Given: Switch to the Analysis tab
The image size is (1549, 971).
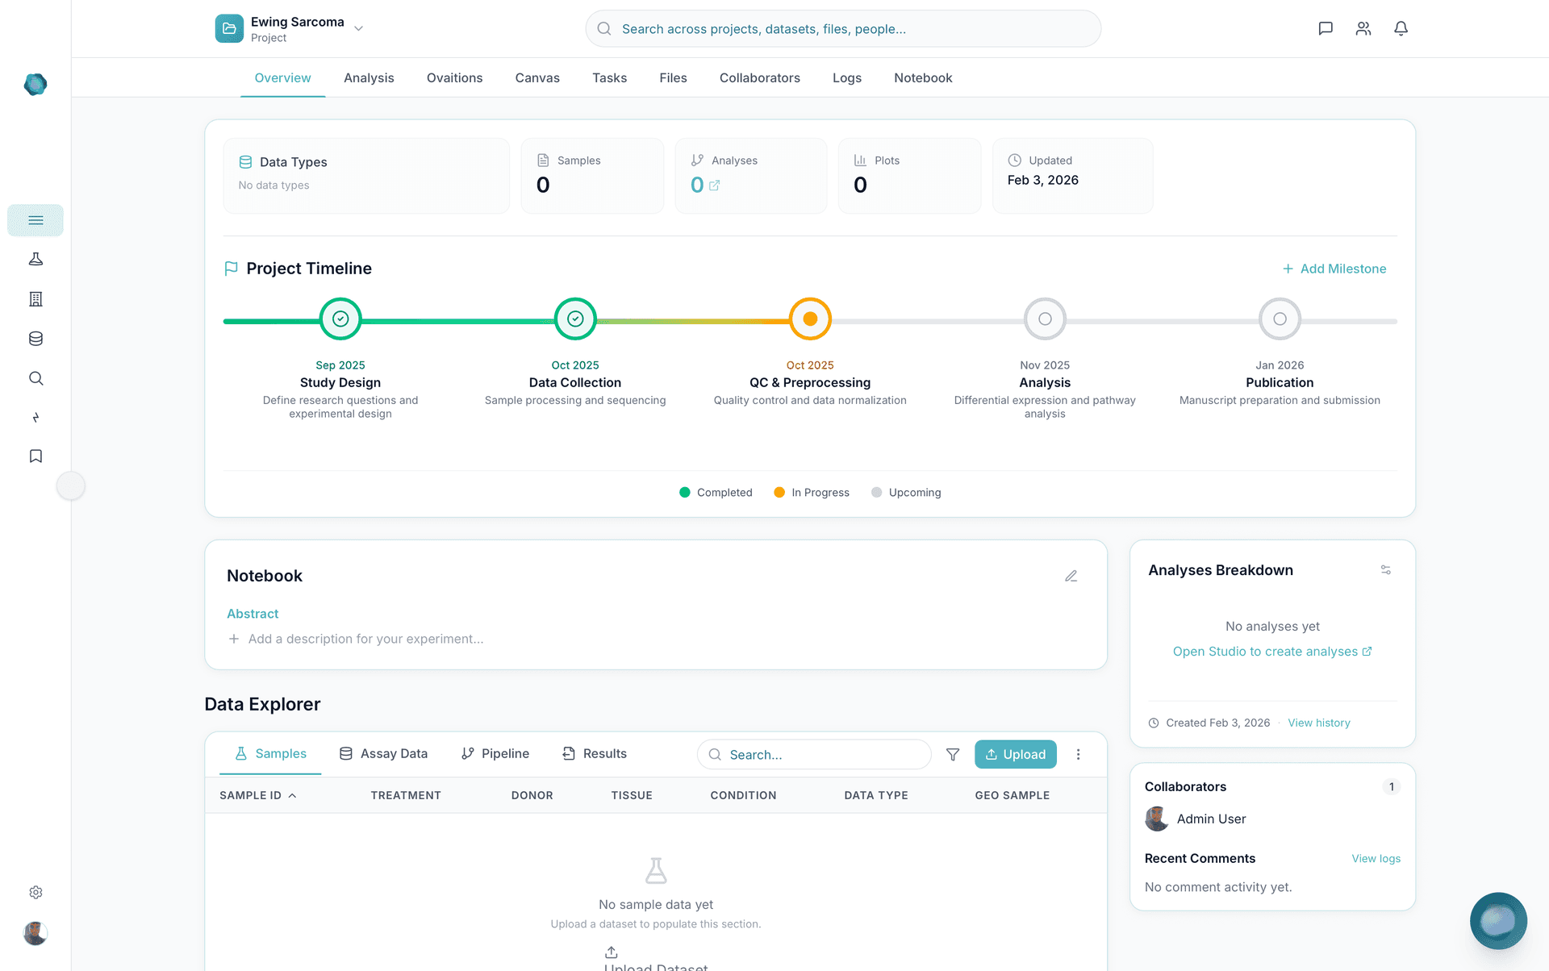Looking at the screenshot, I should click(x=369, y=78).
